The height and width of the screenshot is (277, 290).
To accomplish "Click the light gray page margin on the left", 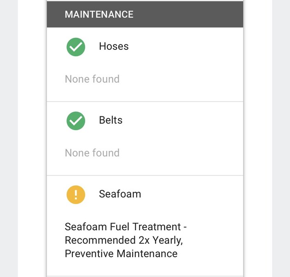I will point(8,138).
